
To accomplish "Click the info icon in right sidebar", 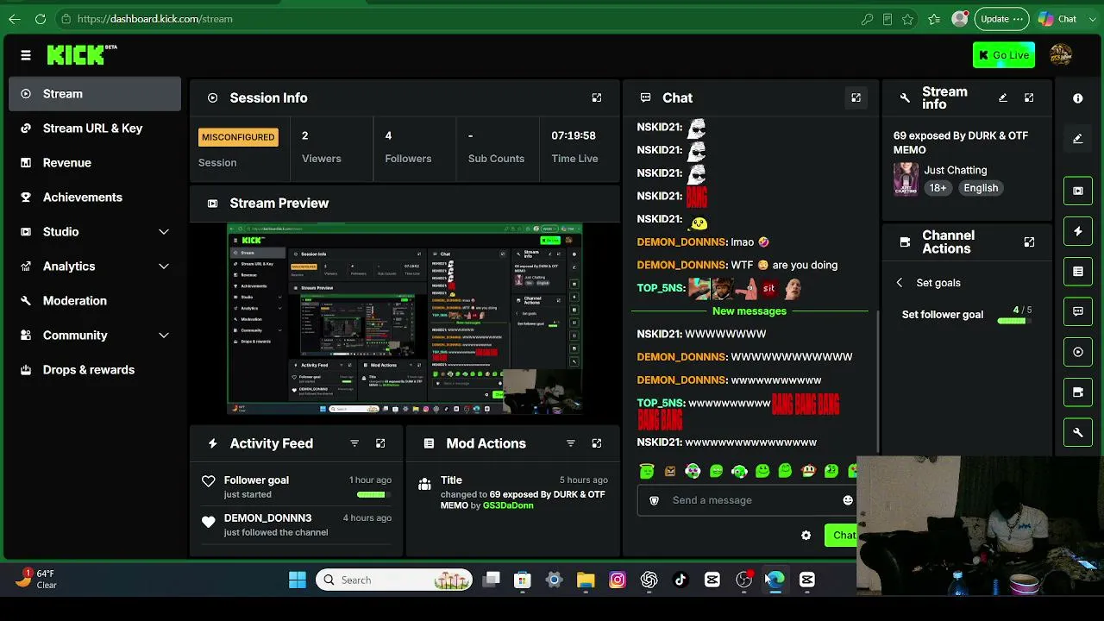I will pos(1078,98).
